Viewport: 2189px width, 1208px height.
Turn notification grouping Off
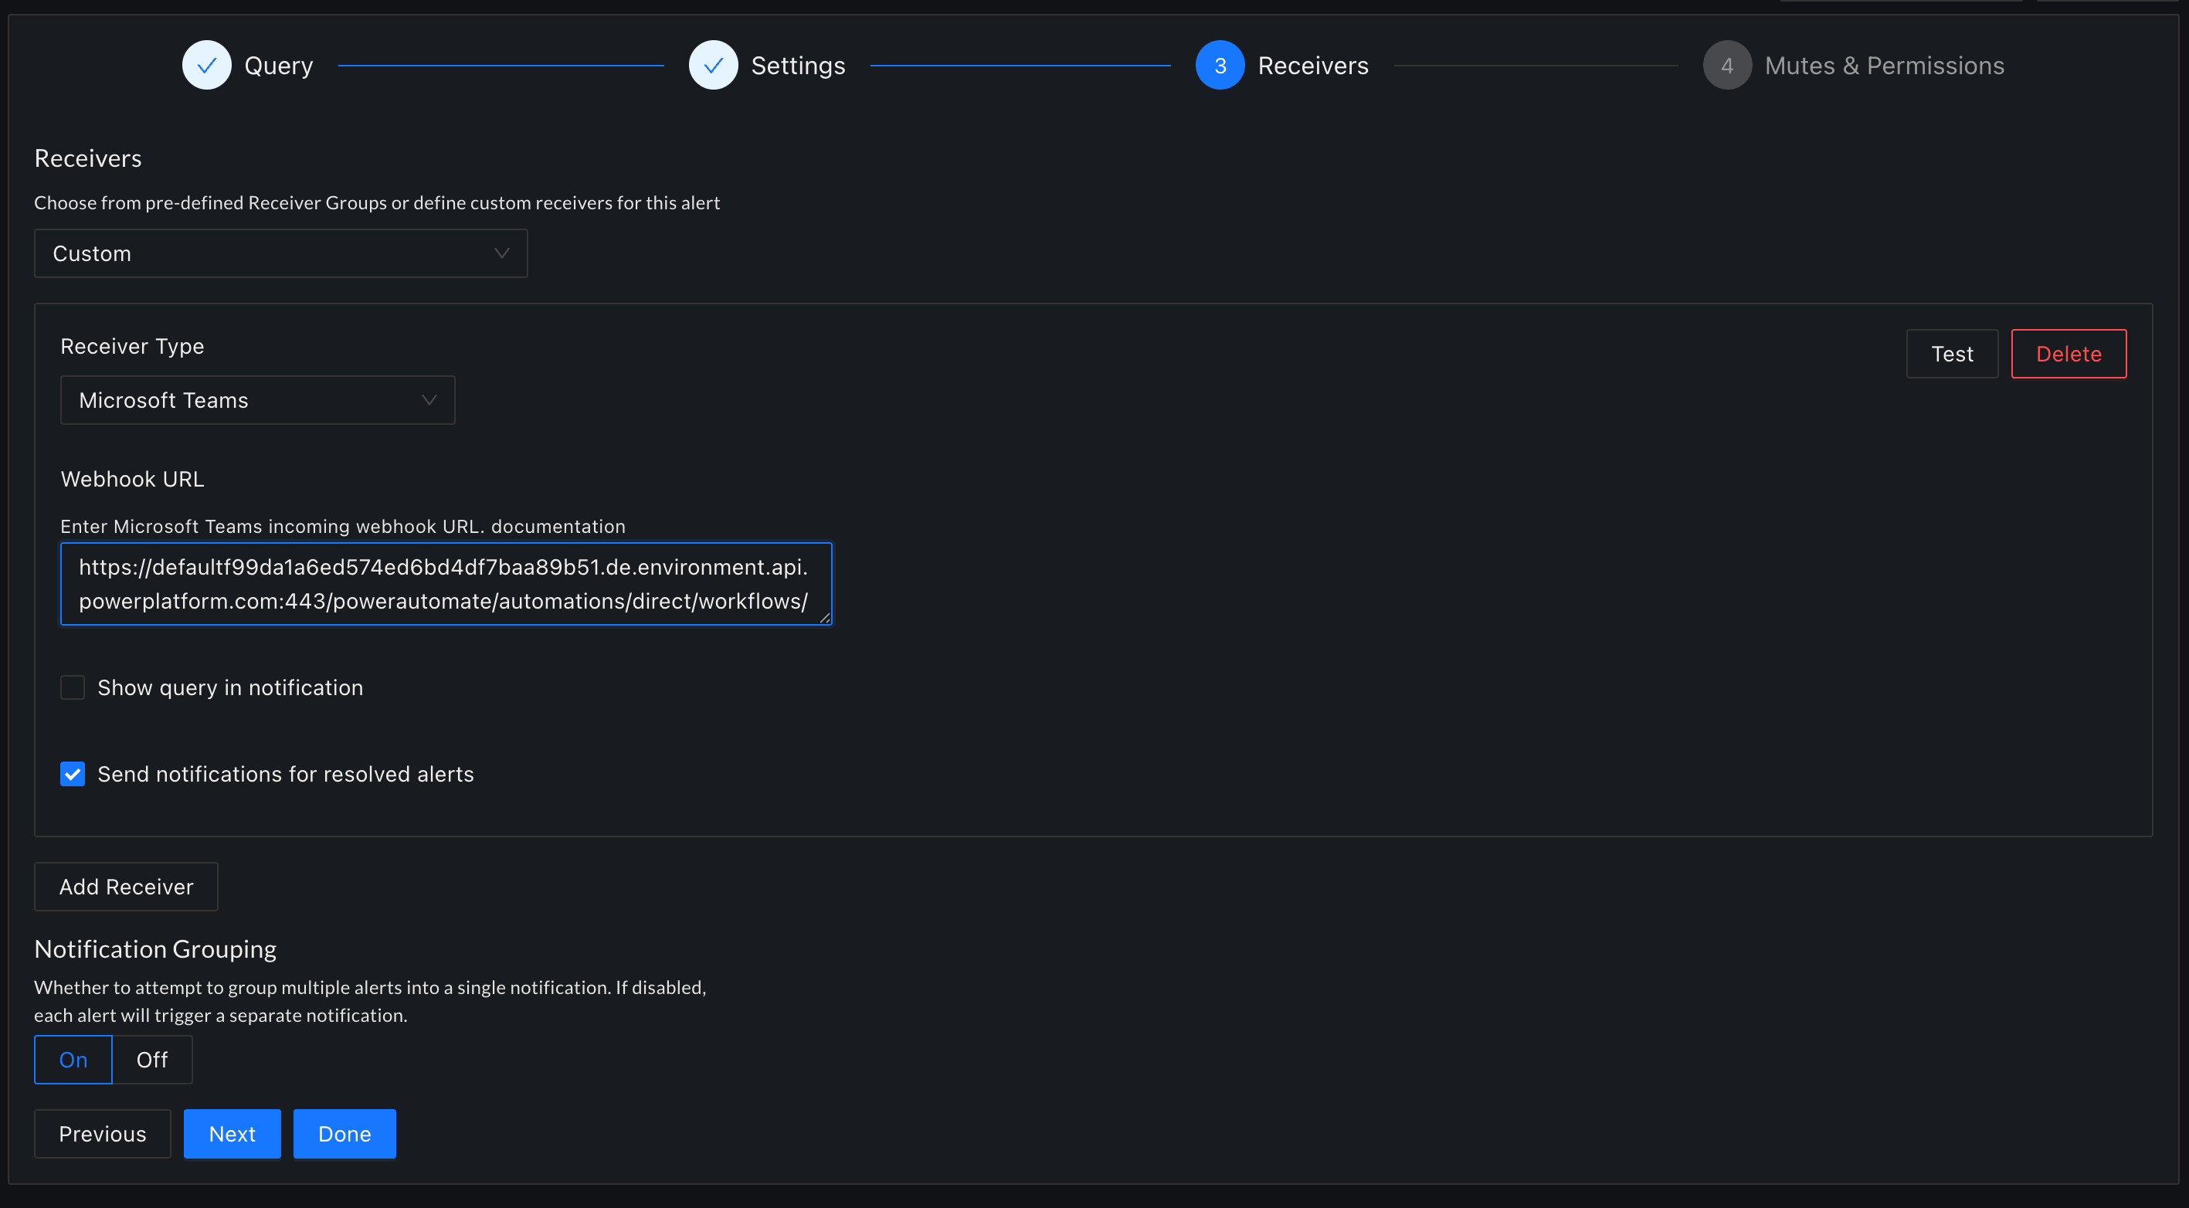152,1060
